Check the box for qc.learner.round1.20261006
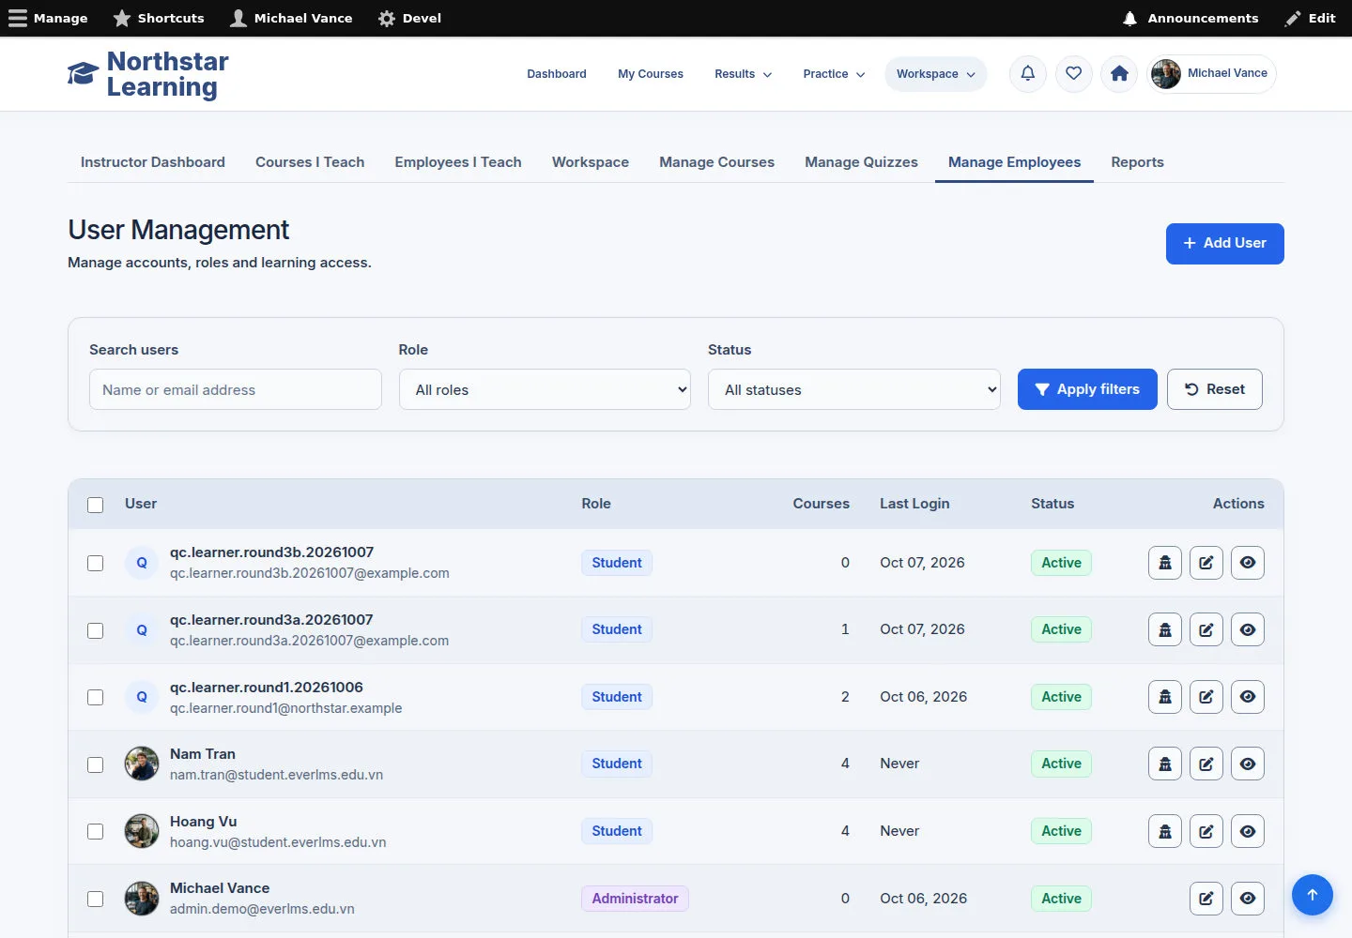Screen dimensions: 1352x938 coord(95,697)
